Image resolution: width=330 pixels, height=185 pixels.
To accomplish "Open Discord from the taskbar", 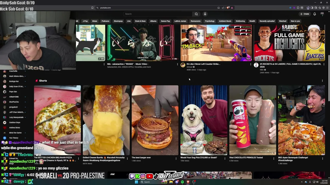I will tap(177, 182).
